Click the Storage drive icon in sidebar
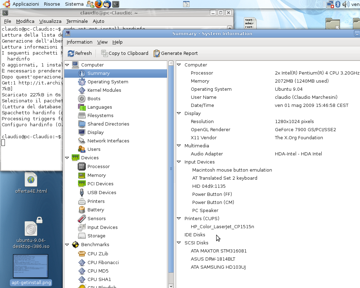Image resolution: width=360 pixels, height=288 pixels. 82,236
